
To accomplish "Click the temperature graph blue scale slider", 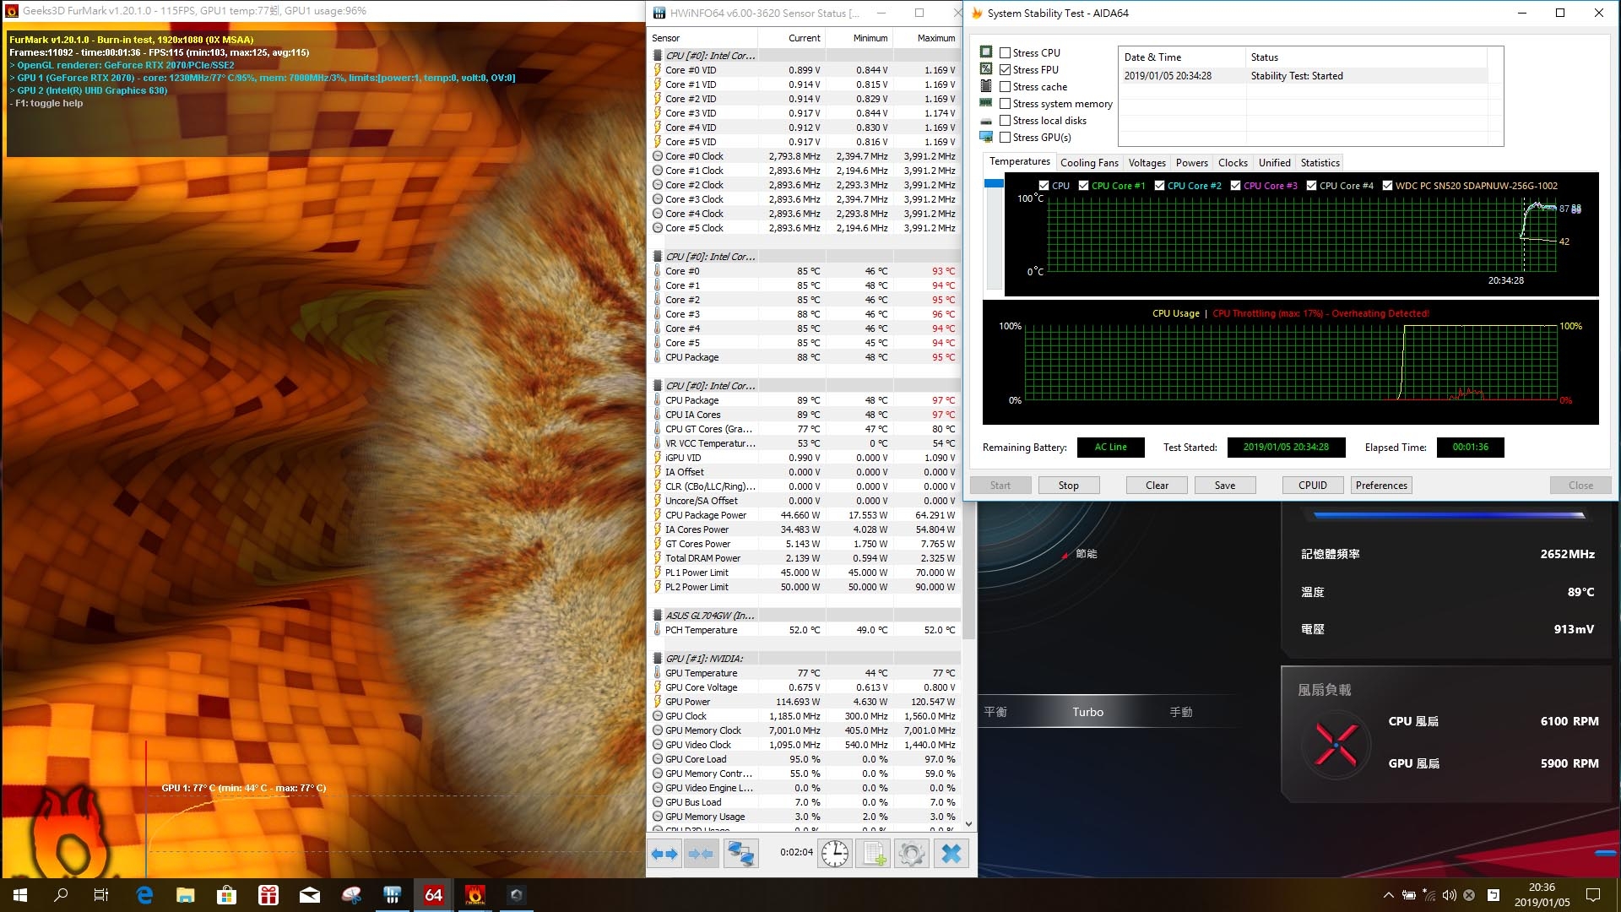I will (x=994, y=183).
